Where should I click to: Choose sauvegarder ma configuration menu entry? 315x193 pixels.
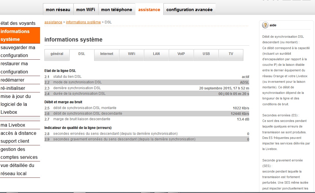tap(18, 51)
